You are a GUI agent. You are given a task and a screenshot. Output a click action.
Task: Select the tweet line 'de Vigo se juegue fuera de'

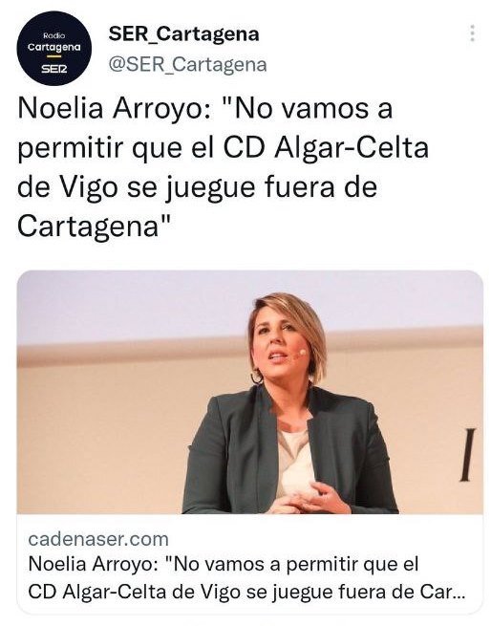[197, 187]
